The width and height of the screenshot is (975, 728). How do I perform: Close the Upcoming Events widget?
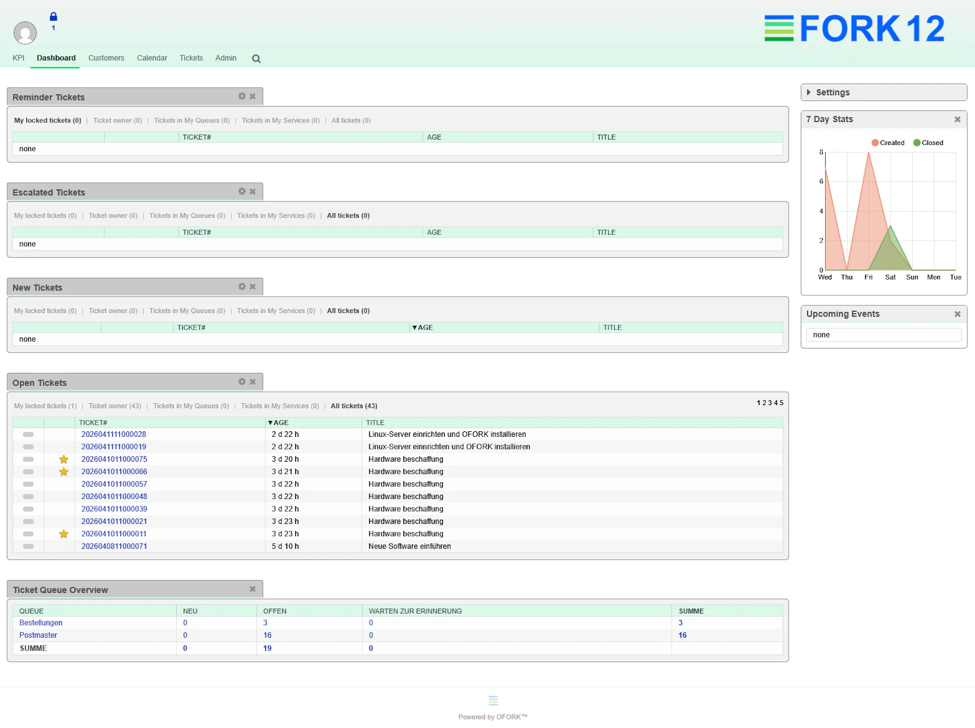click(957, 314)
